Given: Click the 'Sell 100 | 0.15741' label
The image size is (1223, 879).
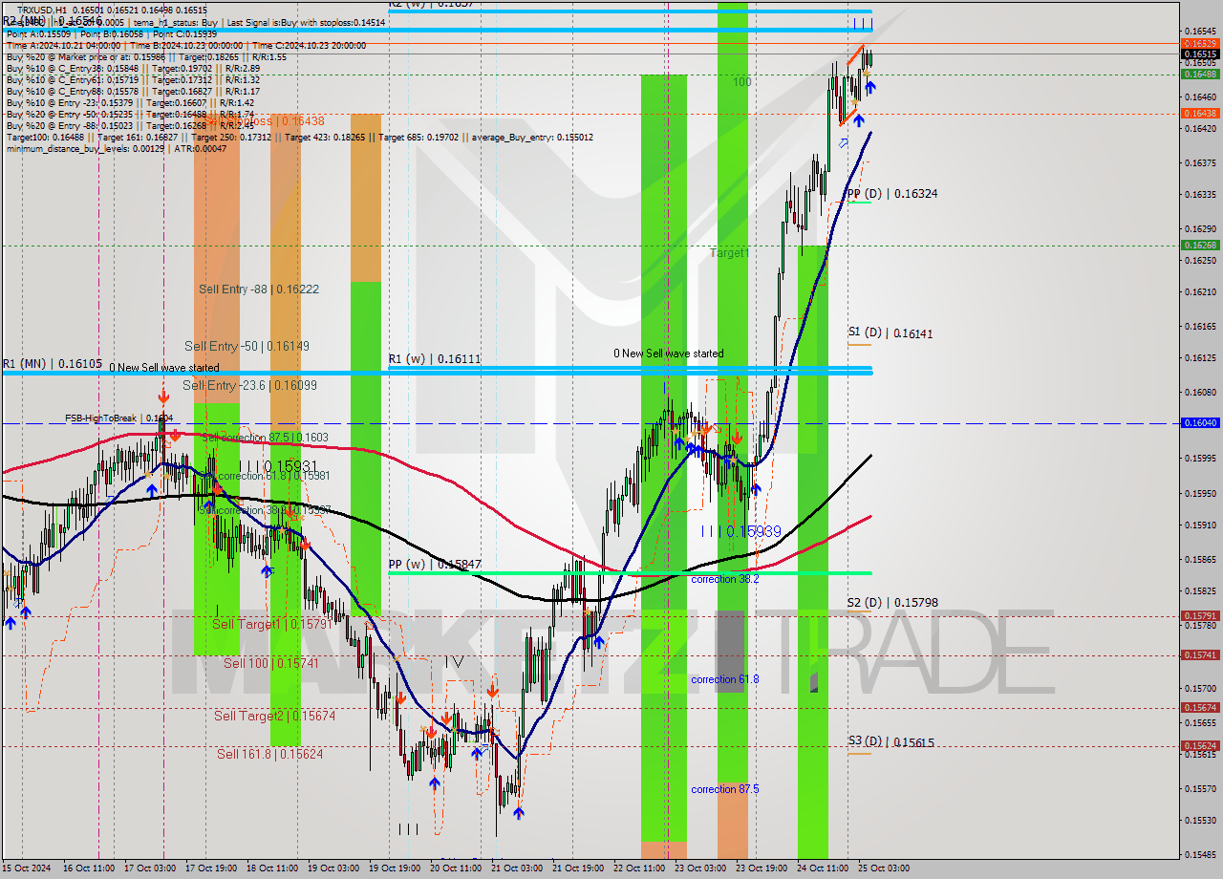Looking at the screenshot, I should (273, 663).
